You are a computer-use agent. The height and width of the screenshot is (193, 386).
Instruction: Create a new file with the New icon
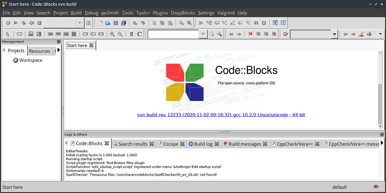click(x=100, y=23)
